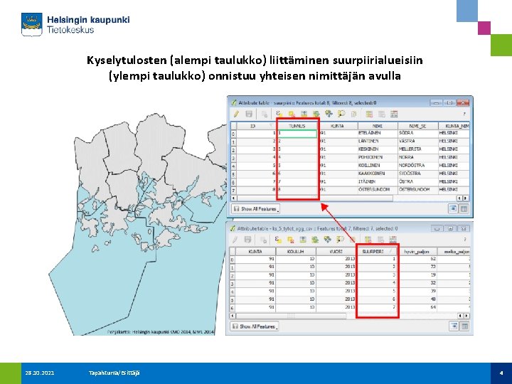Select row header 3 in suurpiiri table
This screenshot has width=512, height=384.
(x=233, y=158)
